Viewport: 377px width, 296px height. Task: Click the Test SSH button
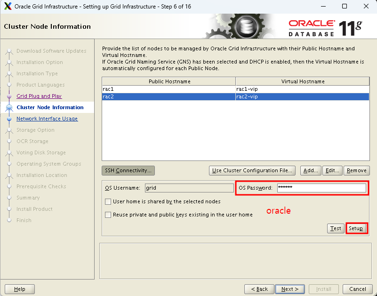pos(336,228)
